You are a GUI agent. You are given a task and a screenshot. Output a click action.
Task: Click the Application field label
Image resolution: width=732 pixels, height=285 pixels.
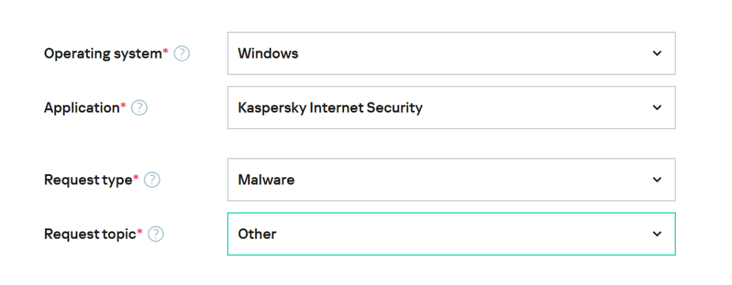point(81,108)
